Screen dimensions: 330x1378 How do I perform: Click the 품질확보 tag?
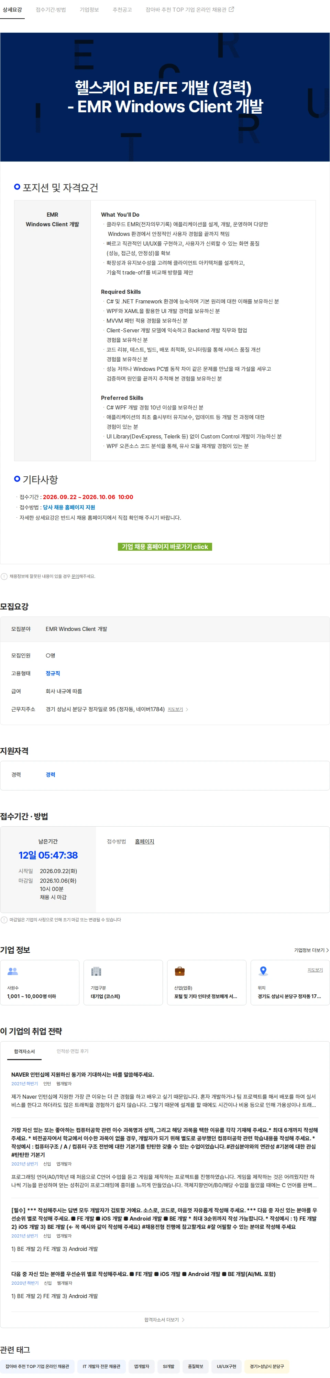click(x=196, y=1366)
